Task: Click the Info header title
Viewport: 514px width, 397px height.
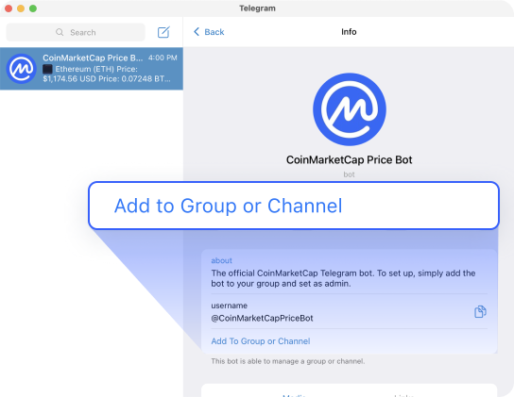Action: [349, 32]
